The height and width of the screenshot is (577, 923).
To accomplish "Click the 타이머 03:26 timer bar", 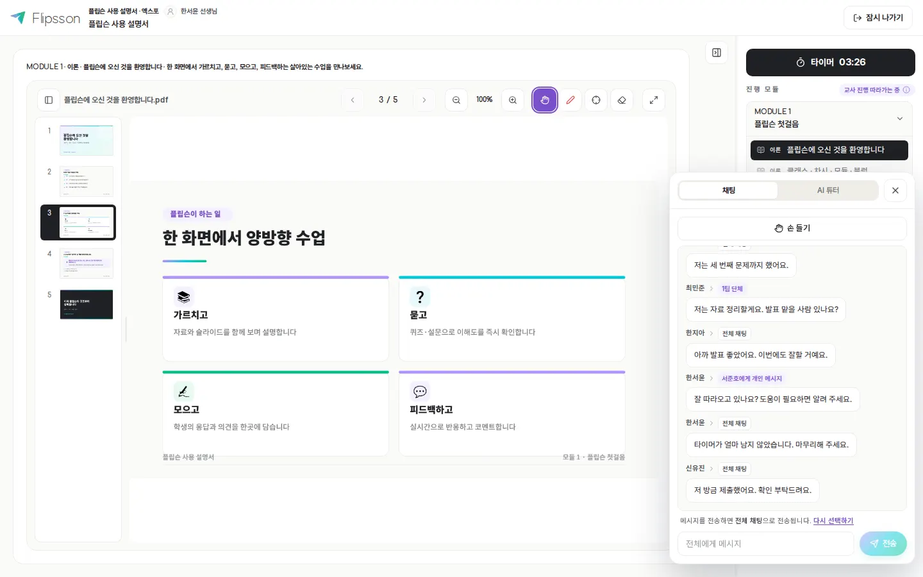I will [x=831, y=62].
